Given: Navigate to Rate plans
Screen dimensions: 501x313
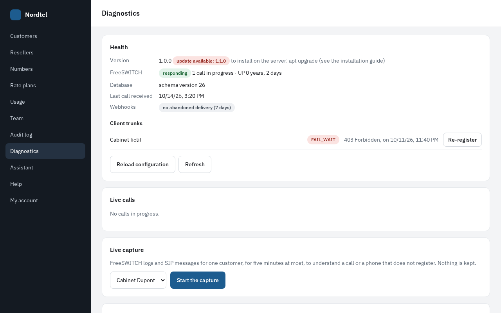Looking at the screenshot, I should coord(45,85).
